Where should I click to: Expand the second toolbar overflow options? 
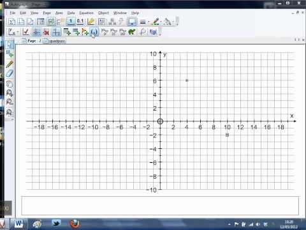pyautogui.click(x=160, y=32)
